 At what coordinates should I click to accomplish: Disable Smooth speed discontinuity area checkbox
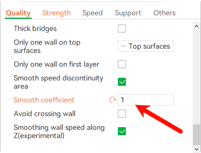coord(122,82)
